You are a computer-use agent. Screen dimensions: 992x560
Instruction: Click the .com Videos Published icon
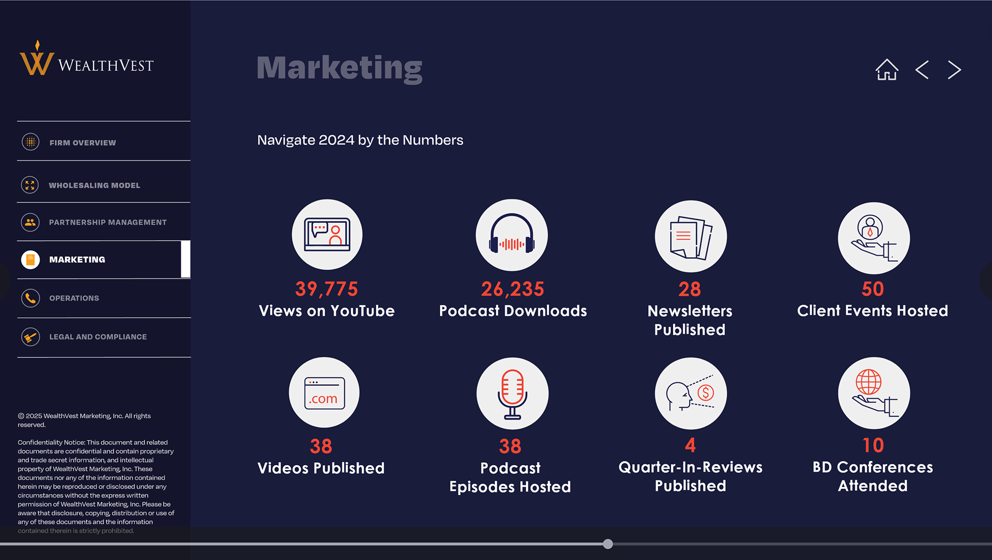click(324, 393)
